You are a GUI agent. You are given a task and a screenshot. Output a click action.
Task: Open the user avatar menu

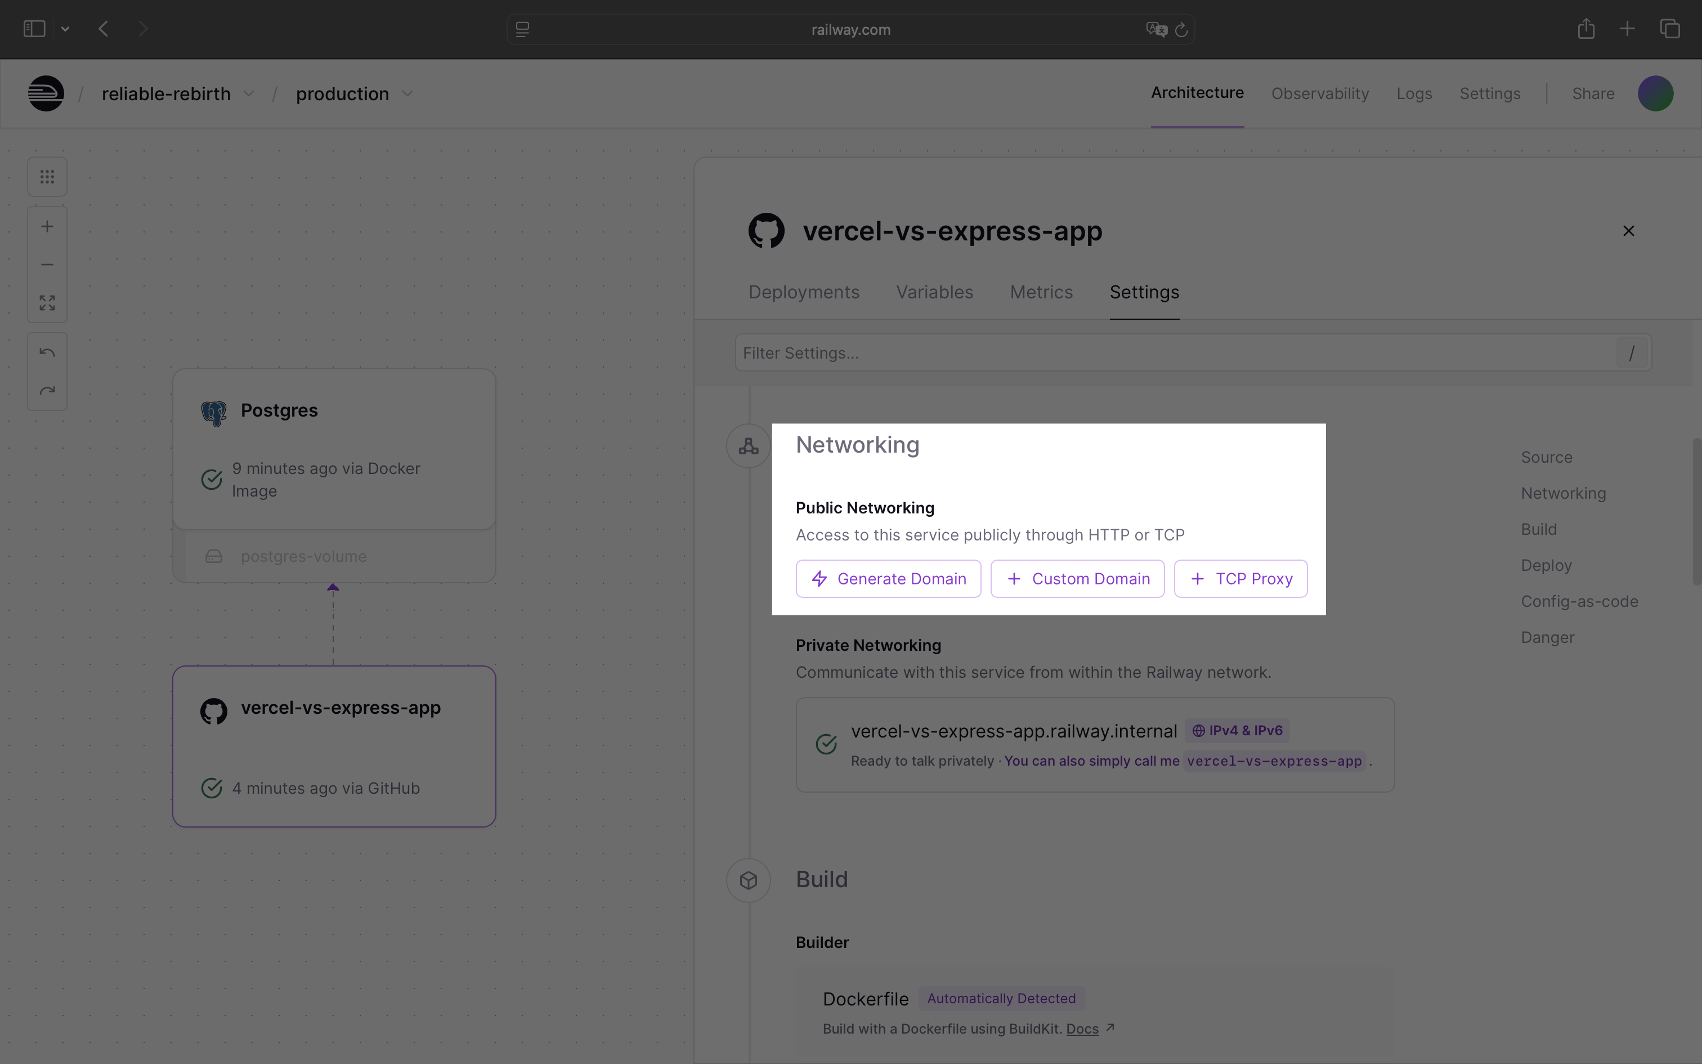1655,93
